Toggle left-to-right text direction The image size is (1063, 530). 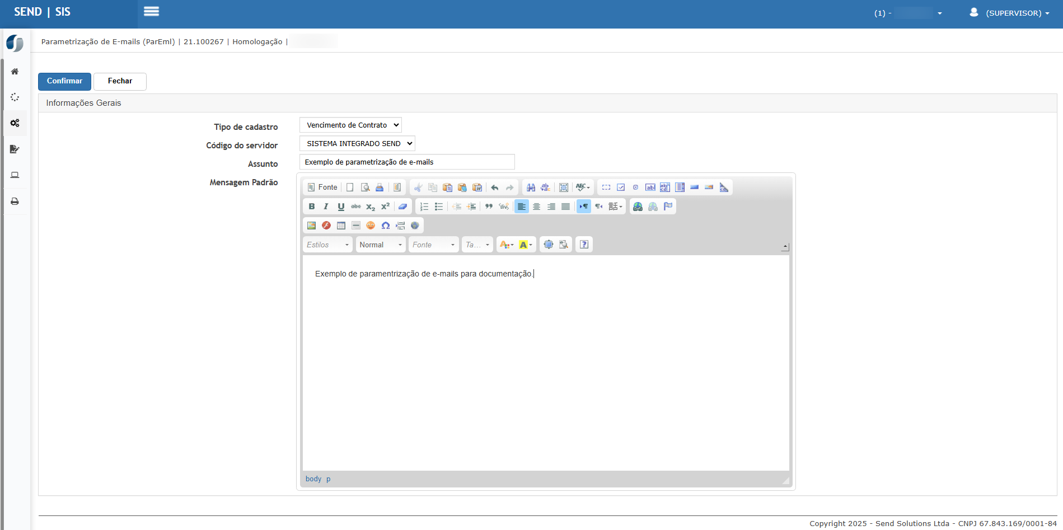[584, 207]
